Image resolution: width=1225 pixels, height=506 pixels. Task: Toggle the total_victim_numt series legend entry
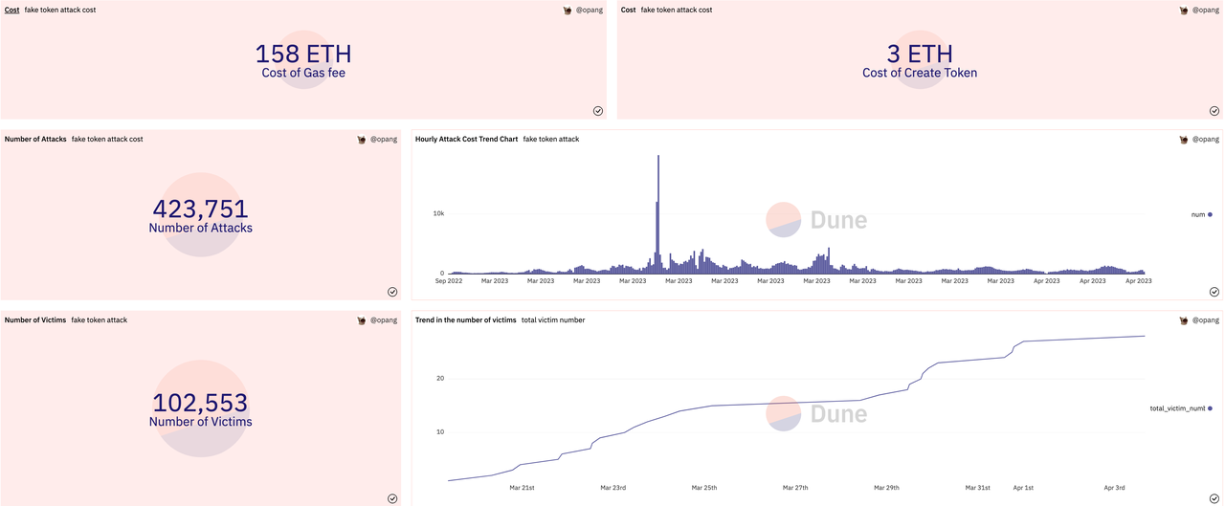1181,408
